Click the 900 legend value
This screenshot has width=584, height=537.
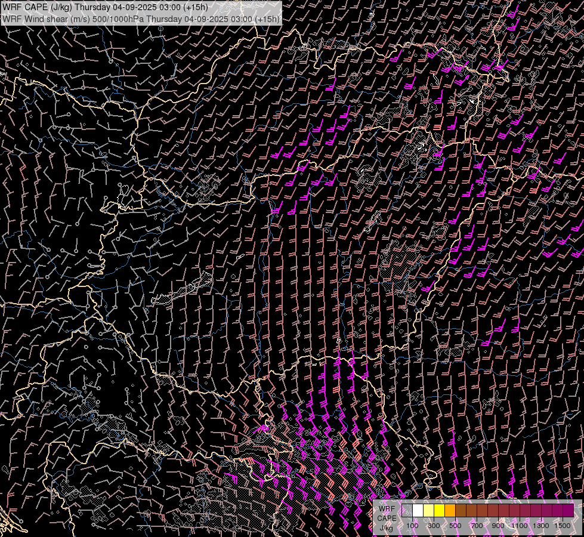click(x=498, y=526)
